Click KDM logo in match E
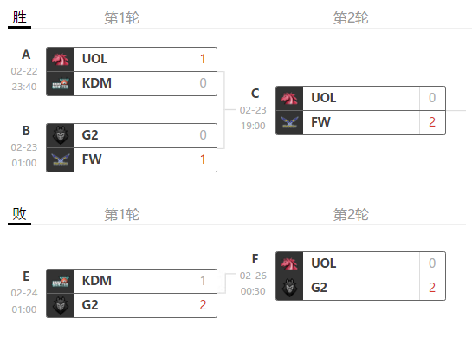The height and width of the screenshot is (338, 472). tap(61, 282)
